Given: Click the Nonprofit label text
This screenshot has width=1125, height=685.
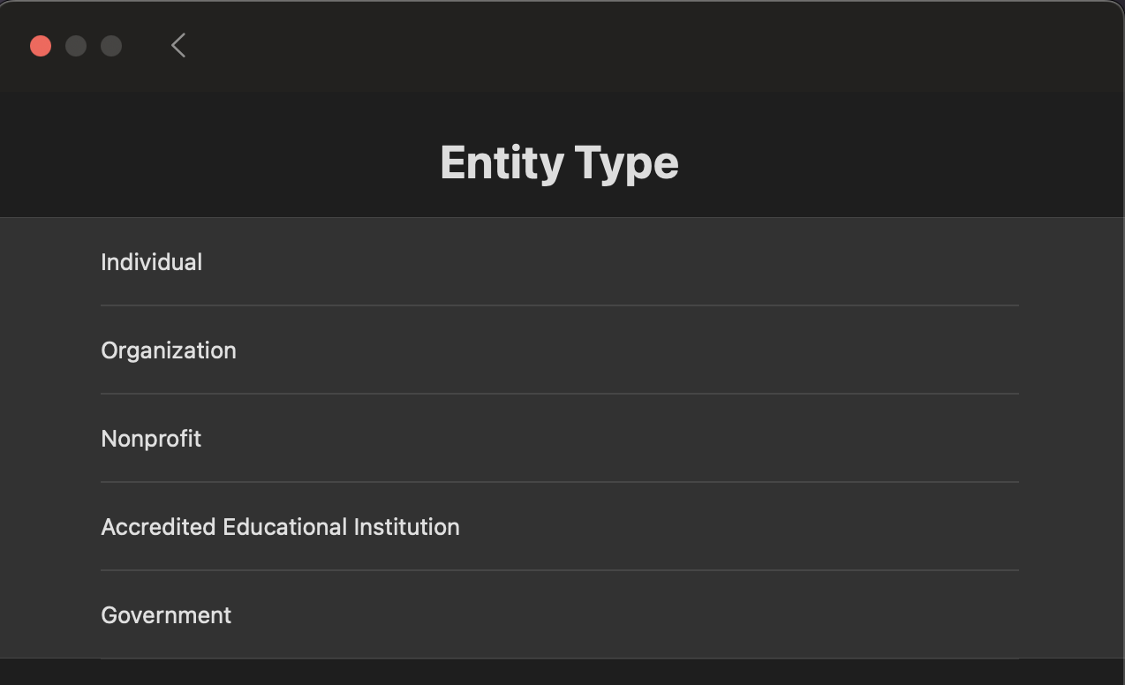Looking at the screenshot, I should tap(151, 439).
